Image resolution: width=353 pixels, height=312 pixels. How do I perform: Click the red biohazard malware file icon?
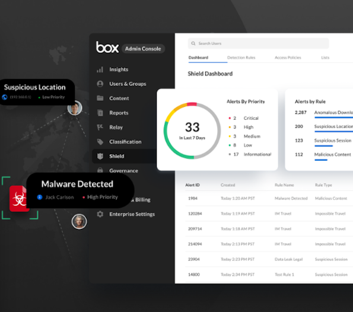pyautogui.click(x=20, y=199)
